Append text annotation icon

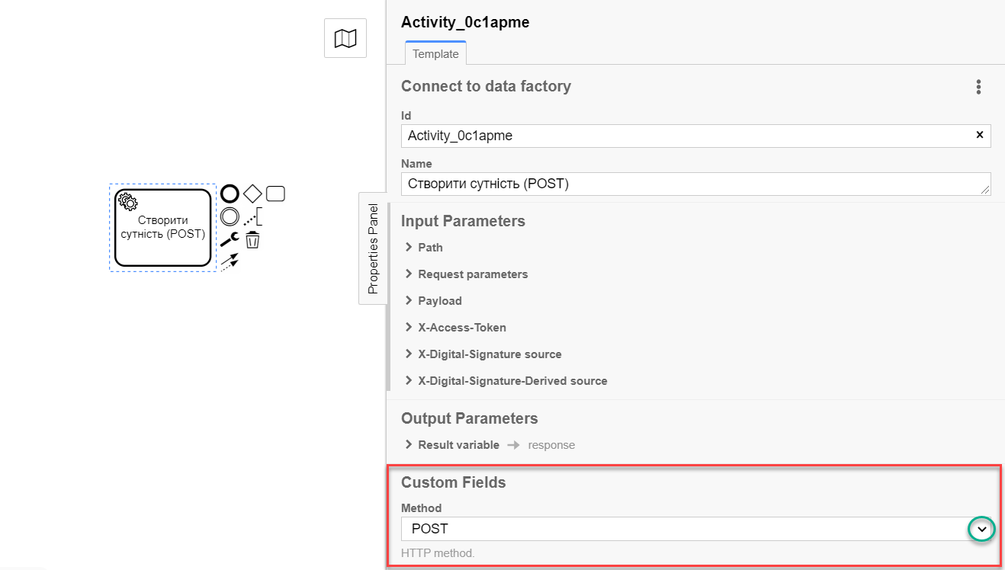(253, 216)
